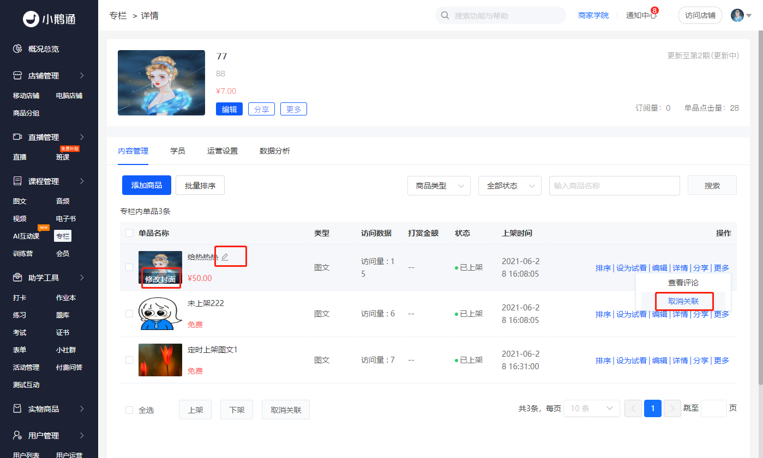Expand the 直播管理 section chevron
Viewport: 763px width, 458px height.
point(82,137)
